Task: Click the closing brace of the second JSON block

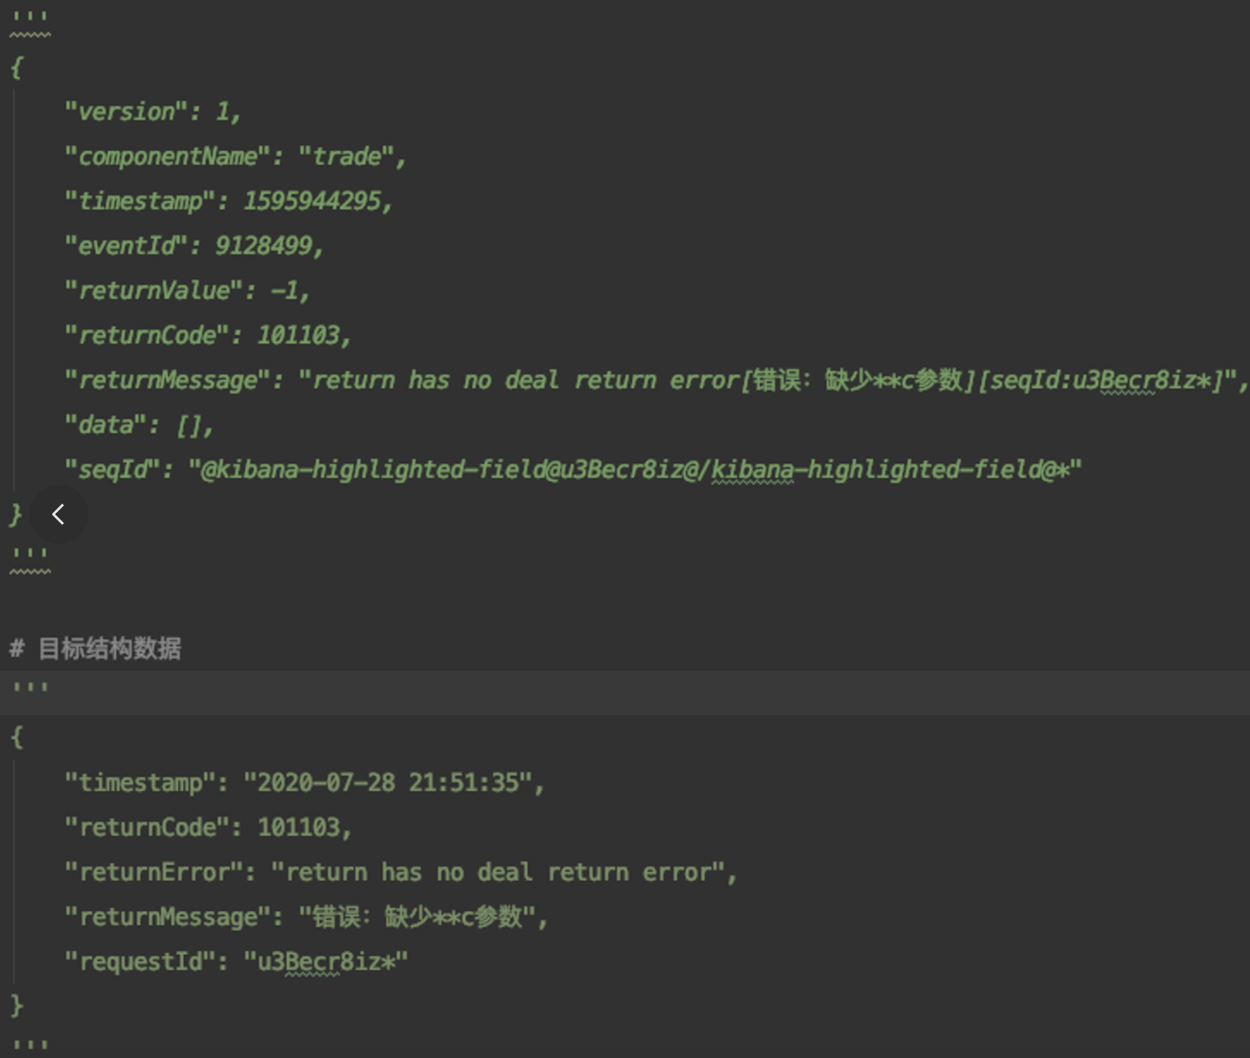Action: pyautogui.click(x=17, y=1006)
